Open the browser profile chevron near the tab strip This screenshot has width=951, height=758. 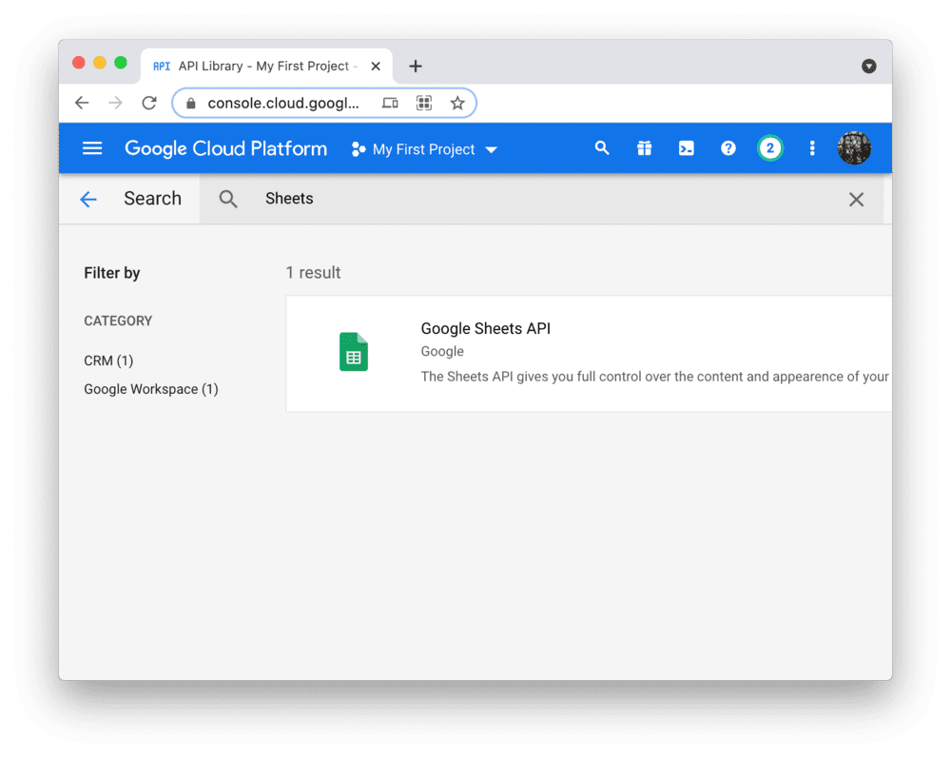868,66
